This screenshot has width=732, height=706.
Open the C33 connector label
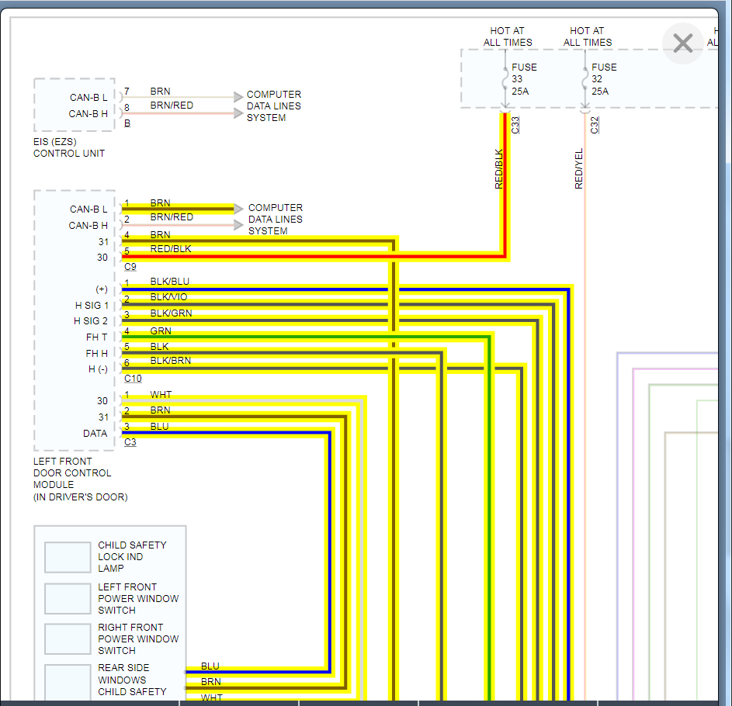point(515,125)
